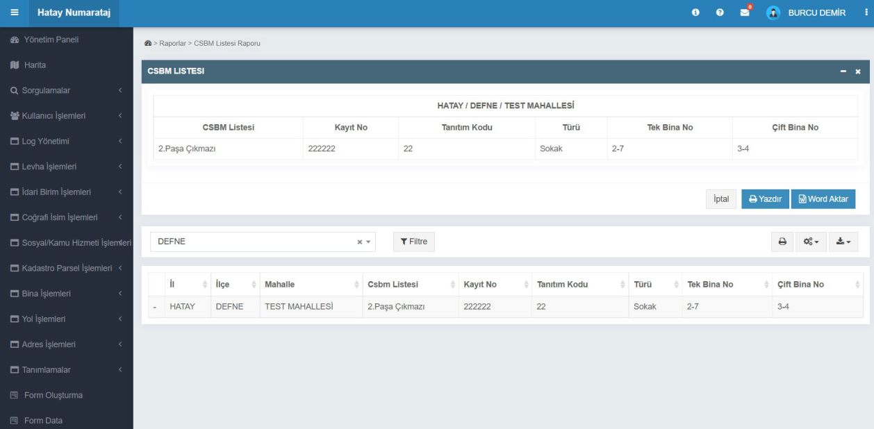Image resolution: width=874 pixels, height=429 pixels.
Task: Clear the DEFNE selection with x
Action: click(359, 242)
